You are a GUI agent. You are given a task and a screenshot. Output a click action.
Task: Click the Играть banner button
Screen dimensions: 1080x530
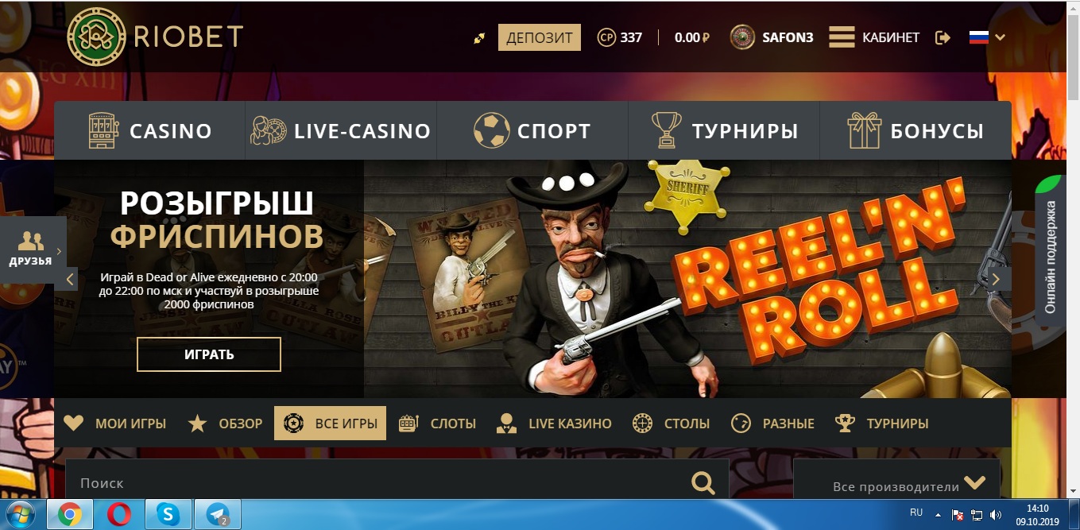(209, 354)
